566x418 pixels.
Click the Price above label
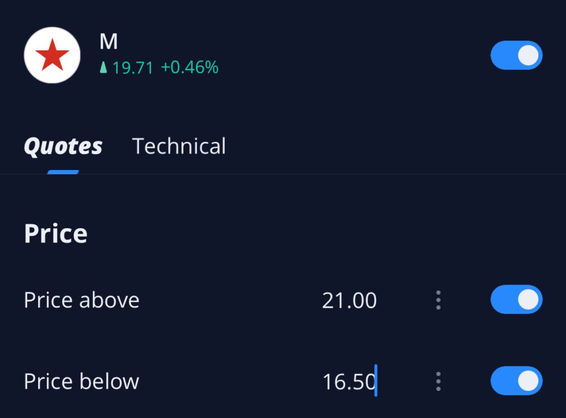[x=82, y=301]
